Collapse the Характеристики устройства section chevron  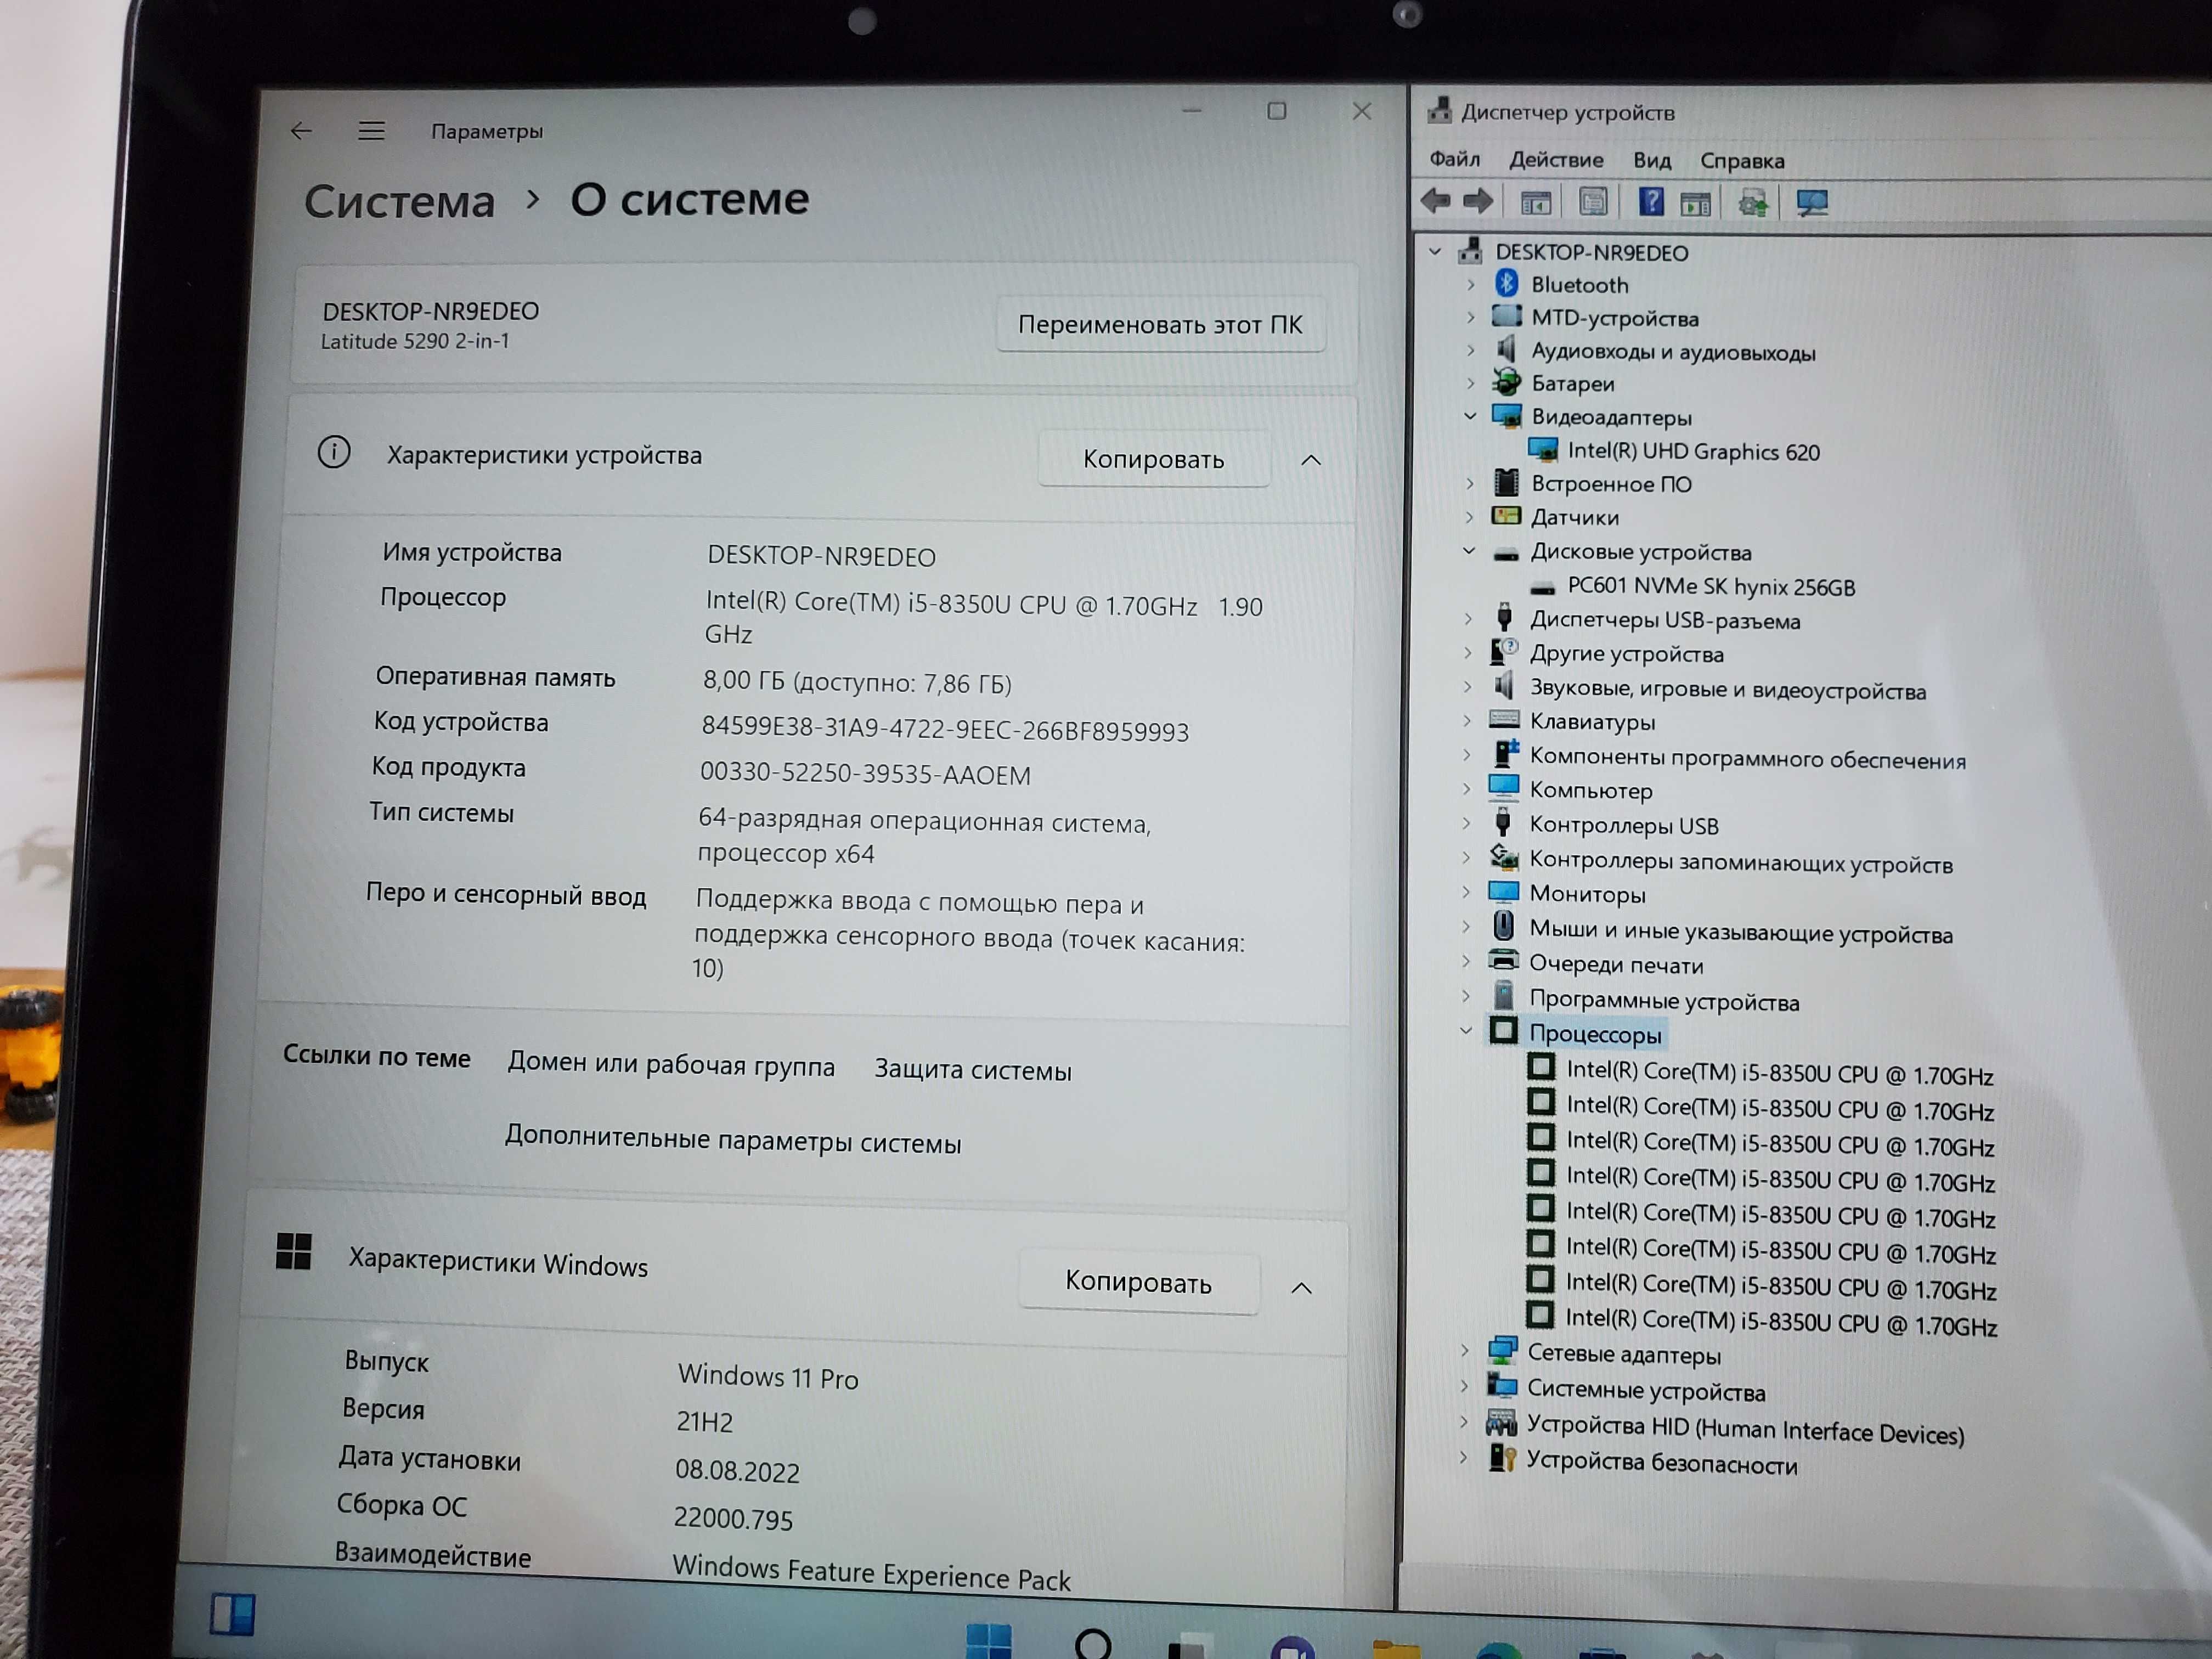1310,460
